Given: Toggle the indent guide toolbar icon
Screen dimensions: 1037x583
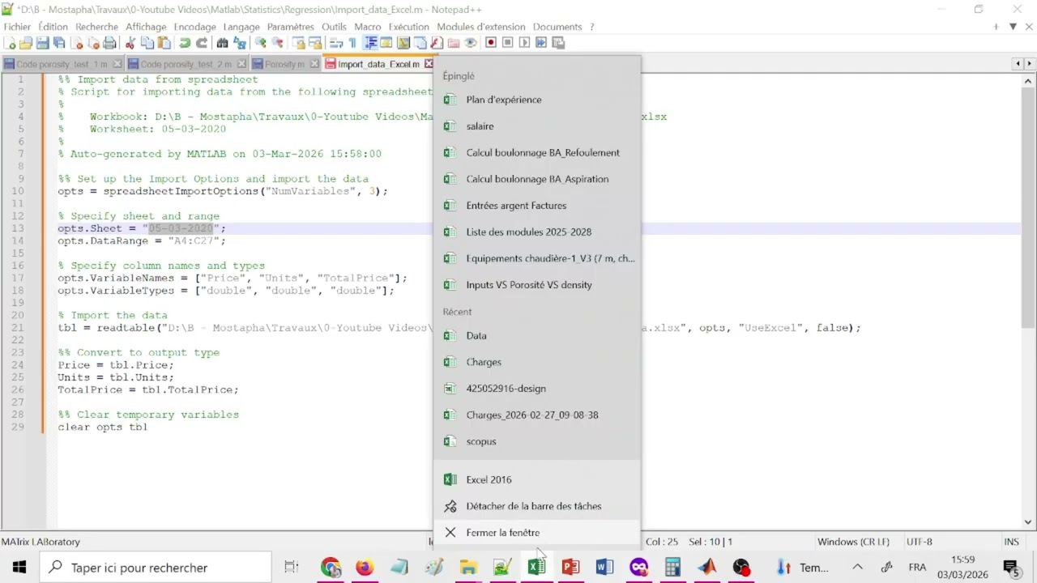Looking at the screenshot, I should [x=371, y=43].
